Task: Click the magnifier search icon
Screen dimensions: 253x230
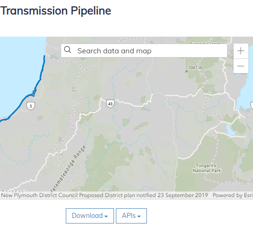Action: tap(68, 50)
